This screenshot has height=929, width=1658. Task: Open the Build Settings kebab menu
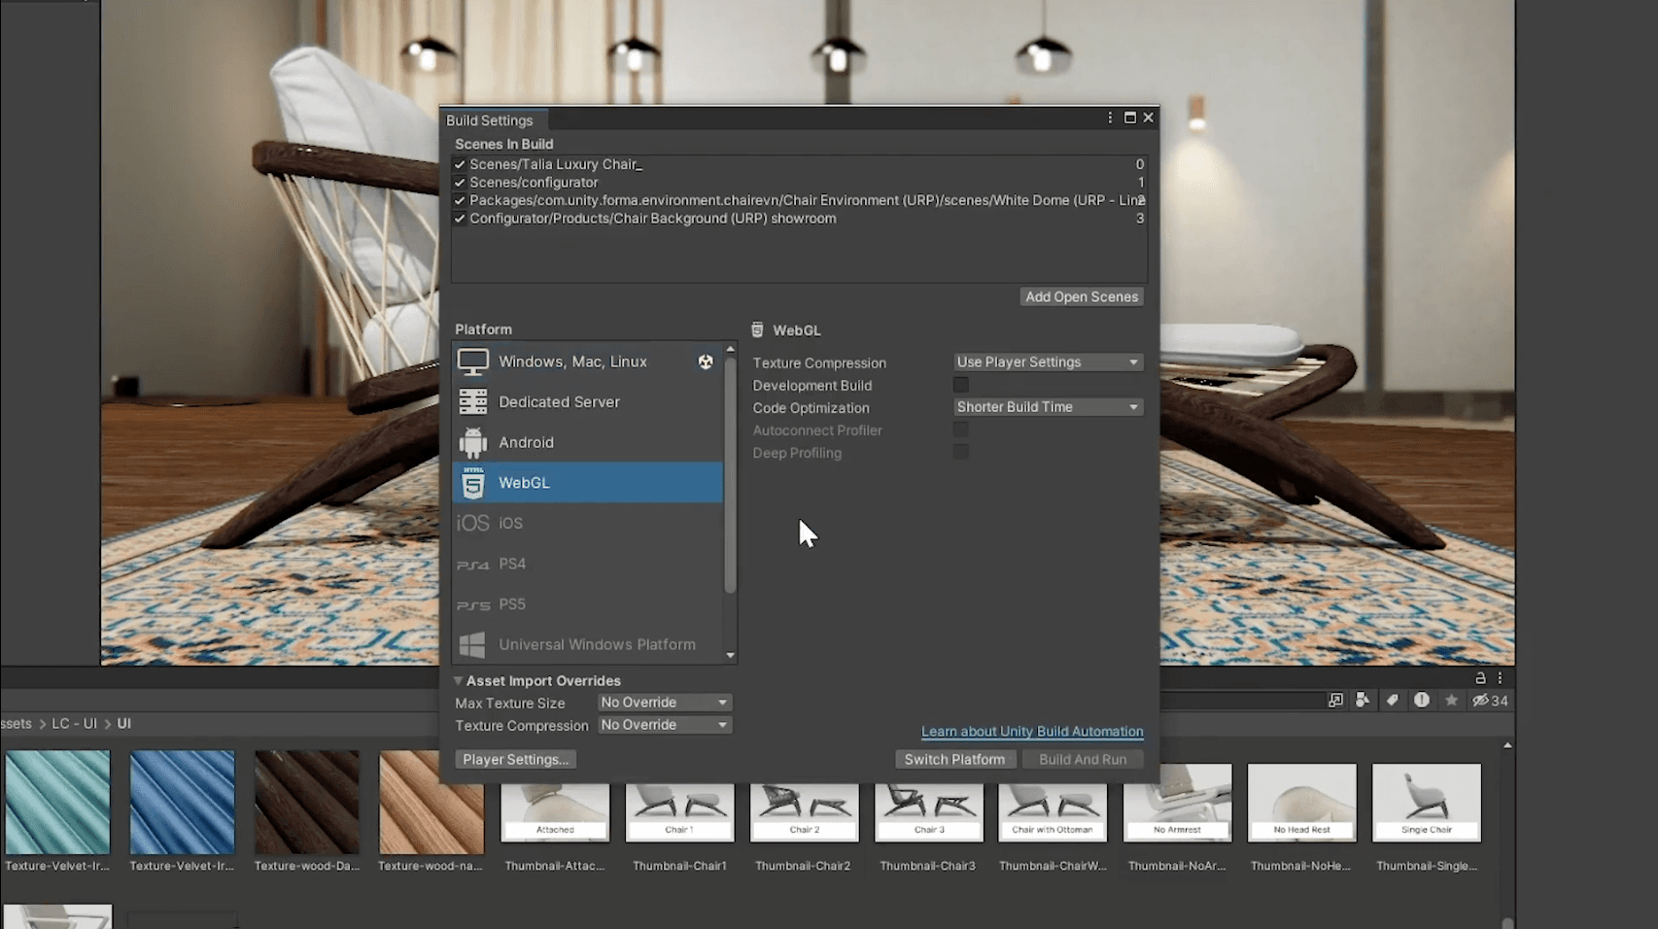[1109, 117]
